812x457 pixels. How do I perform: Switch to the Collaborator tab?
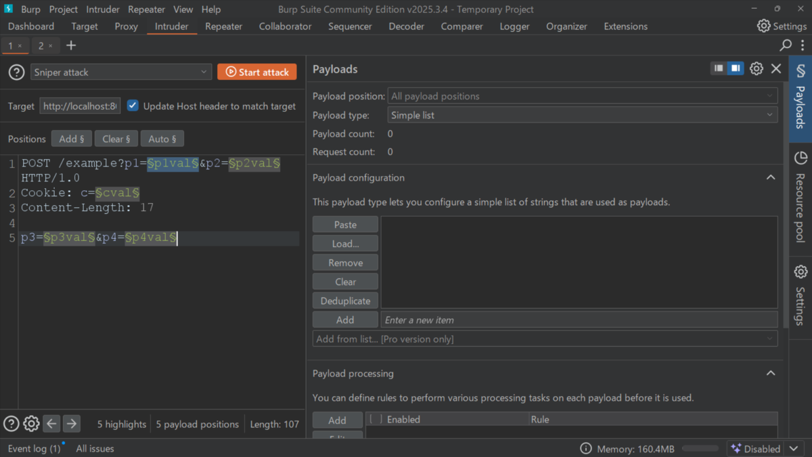[285, 26]
